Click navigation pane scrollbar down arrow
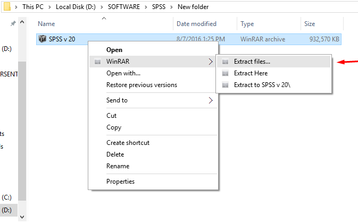The image size is (358, 224). click(x=22, y=217)
